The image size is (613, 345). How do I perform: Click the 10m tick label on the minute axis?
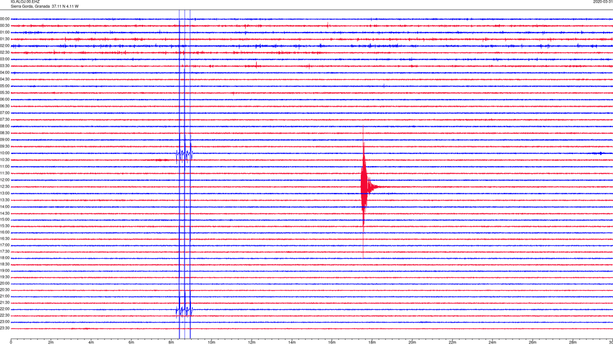[x=211, y=342]
